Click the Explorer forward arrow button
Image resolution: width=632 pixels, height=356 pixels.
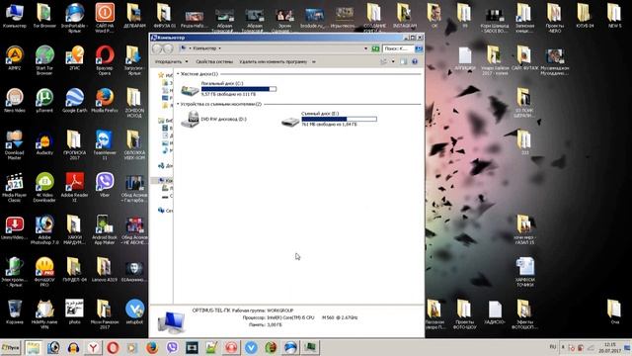(x=169, y=48)
